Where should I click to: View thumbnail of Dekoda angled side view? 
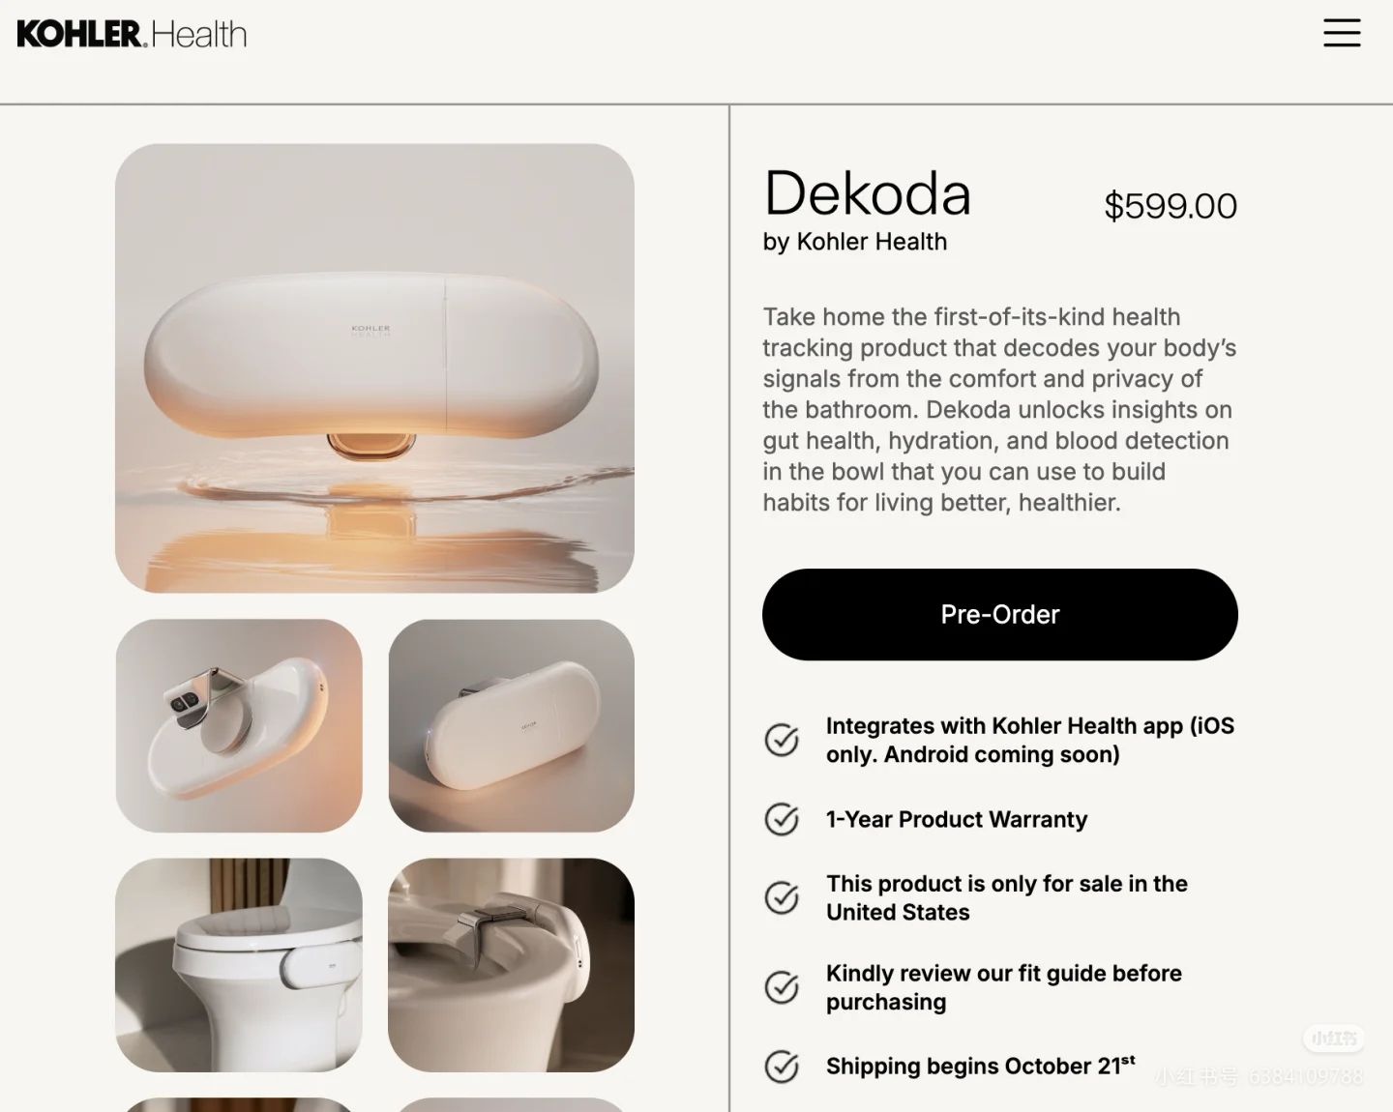point(512,725)
